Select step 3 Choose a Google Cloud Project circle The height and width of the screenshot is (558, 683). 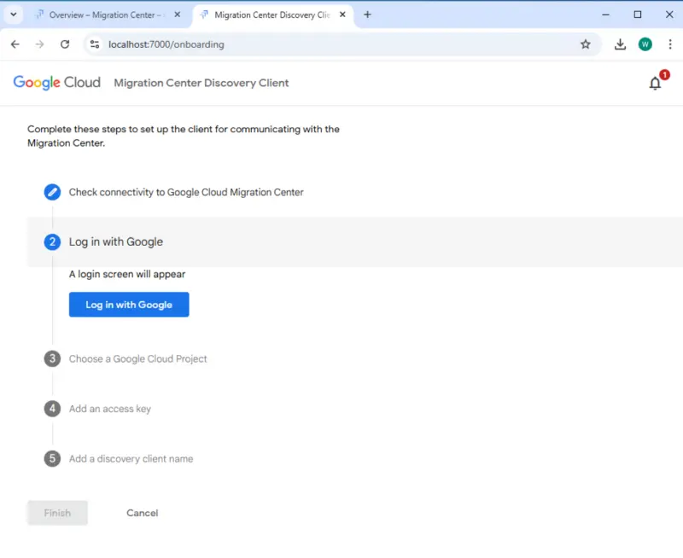tap(52, 358)
